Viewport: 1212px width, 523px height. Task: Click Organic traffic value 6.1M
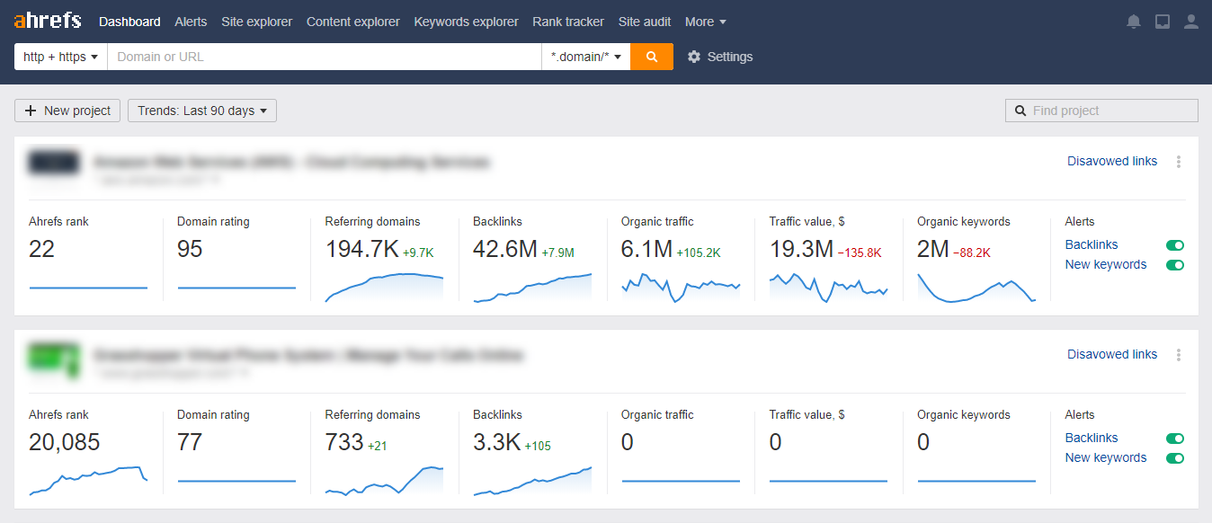646,250
